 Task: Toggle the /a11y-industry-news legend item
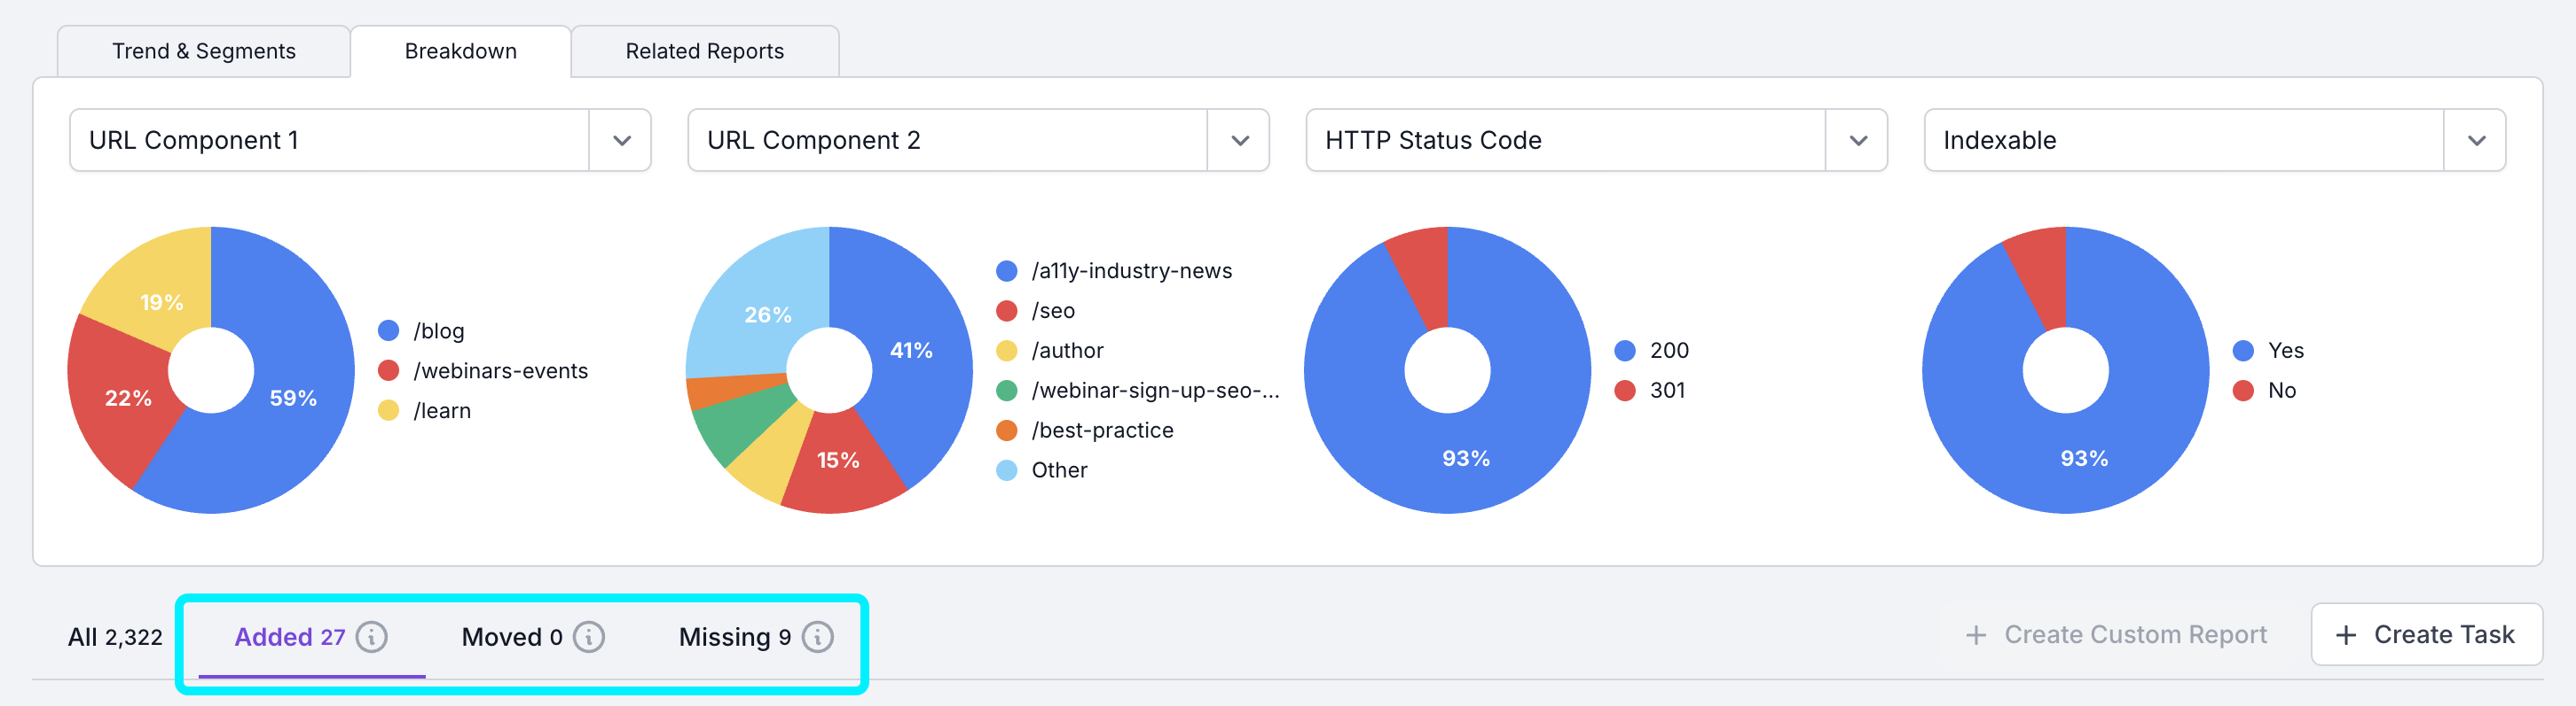point(1115,270)
